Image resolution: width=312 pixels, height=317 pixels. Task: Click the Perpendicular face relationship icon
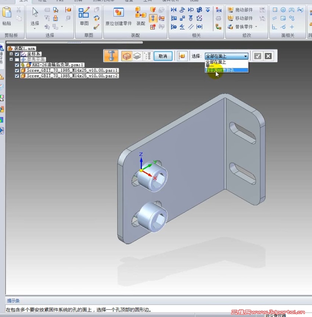(275, 27)
